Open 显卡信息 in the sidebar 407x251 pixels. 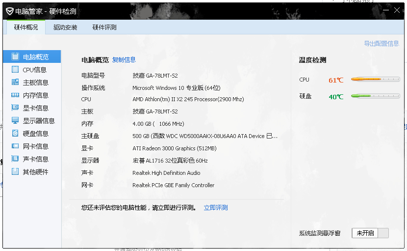click(x=36, y=108)
